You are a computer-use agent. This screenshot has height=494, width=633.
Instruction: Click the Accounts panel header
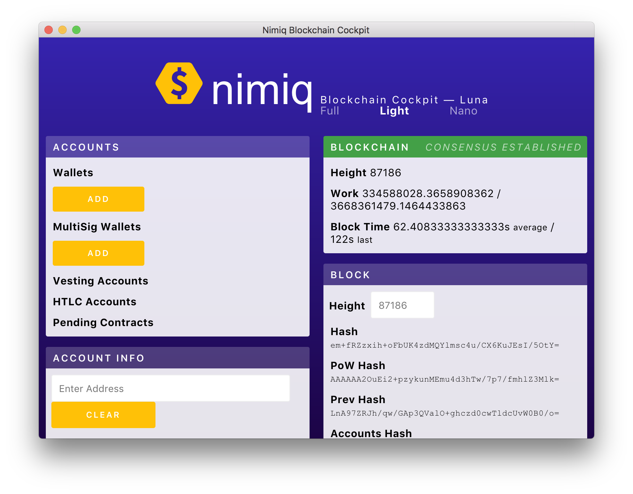pyautogui.click(x=178, y=147)
